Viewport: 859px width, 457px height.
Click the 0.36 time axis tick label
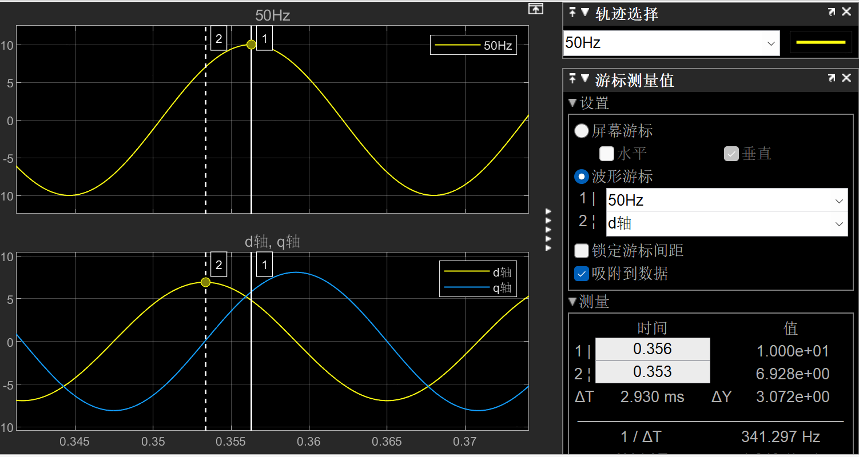point(309,442)
